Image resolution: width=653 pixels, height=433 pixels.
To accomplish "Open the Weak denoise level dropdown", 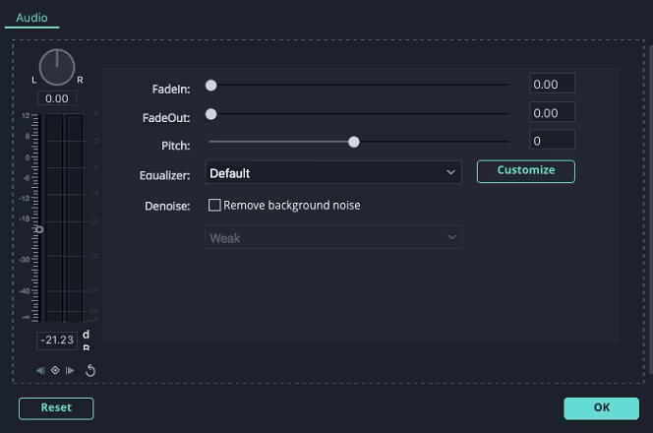I will [333, 238].
